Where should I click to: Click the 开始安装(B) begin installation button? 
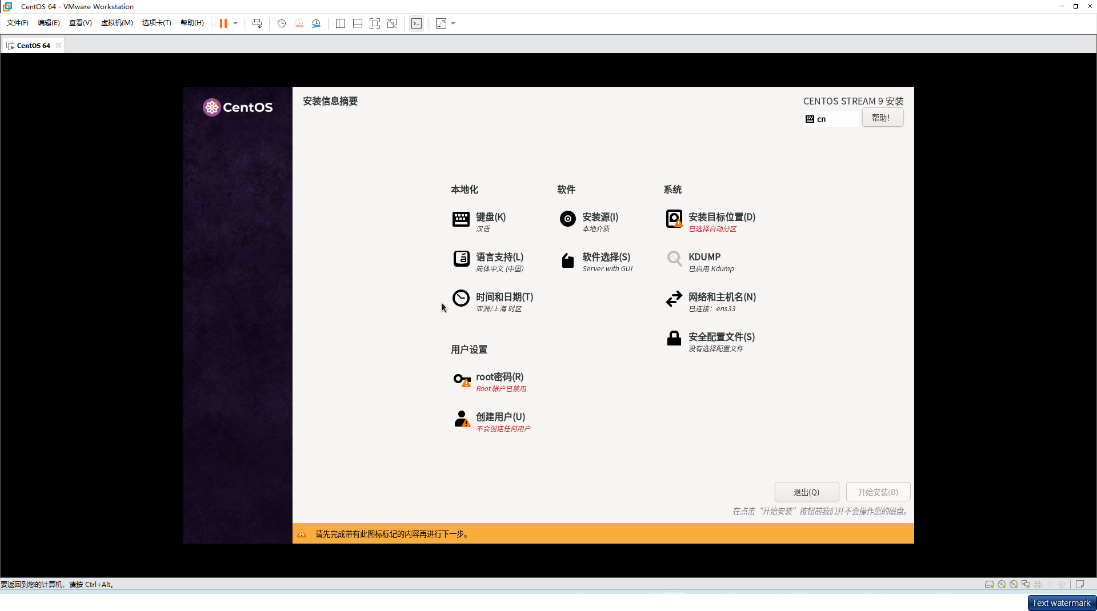point(878,492)
